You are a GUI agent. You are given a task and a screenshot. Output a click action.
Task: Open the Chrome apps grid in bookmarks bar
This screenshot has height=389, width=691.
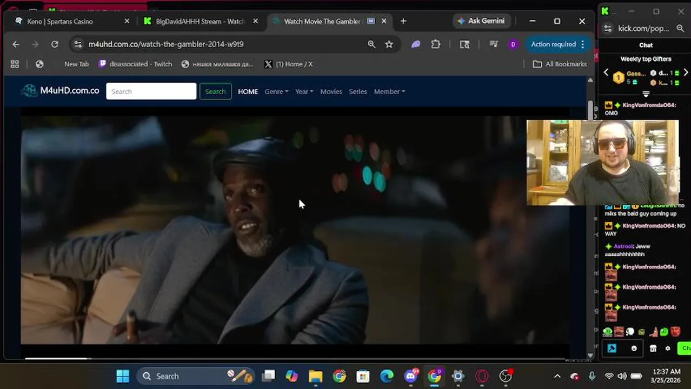click(x=15, y=64)
